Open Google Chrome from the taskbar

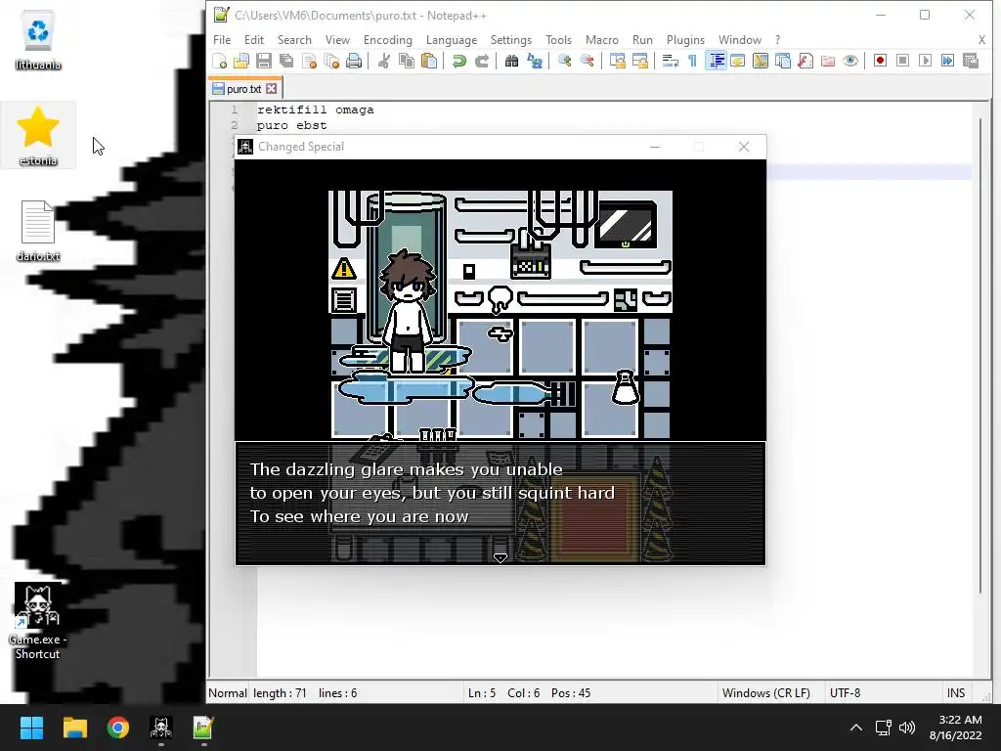click(118, 728)
